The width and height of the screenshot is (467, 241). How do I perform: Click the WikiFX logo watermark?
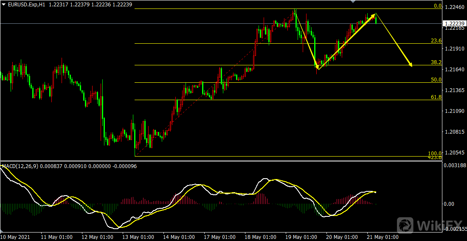click(x=429, y=224)
